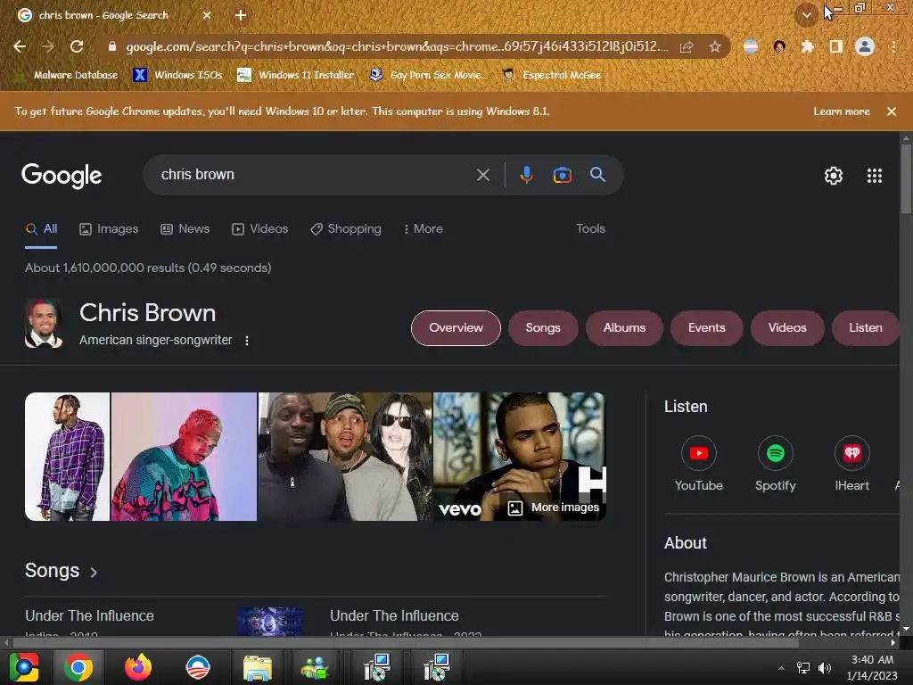Switch to the News tab
913x685 pixels.
(x=185, y=229)
